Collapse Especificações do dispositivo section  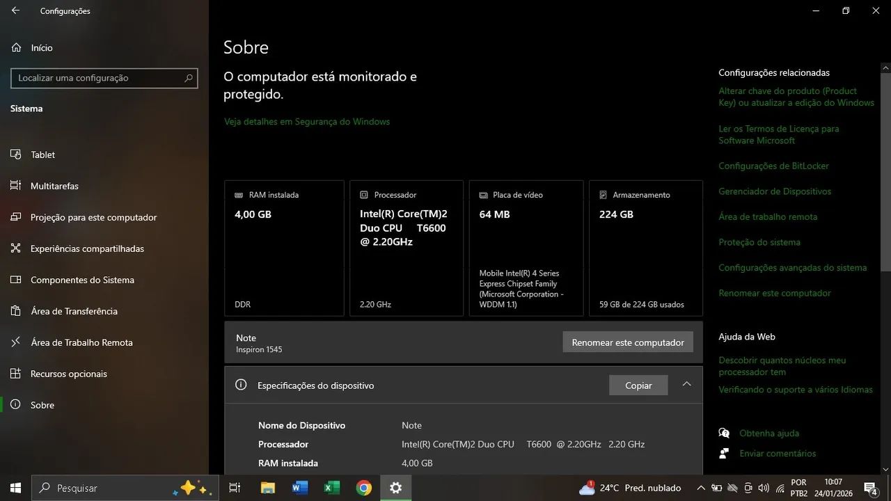click(x=686, y=384)
